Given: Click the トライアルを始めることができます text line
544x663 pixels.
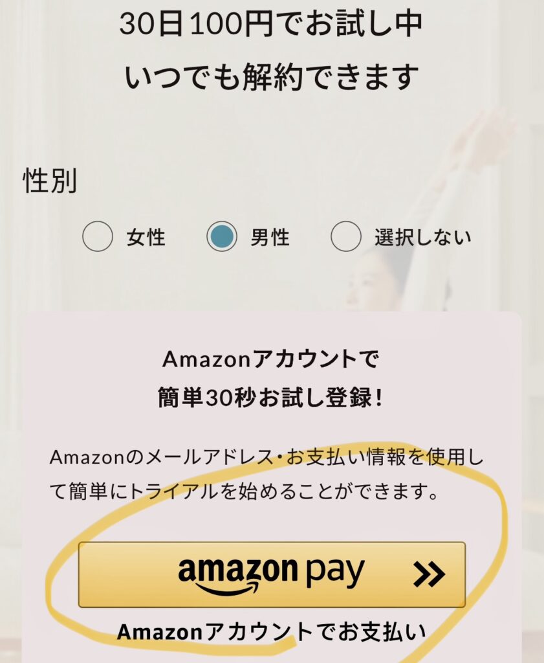Looking at the screenshot, I should point(243,491).
